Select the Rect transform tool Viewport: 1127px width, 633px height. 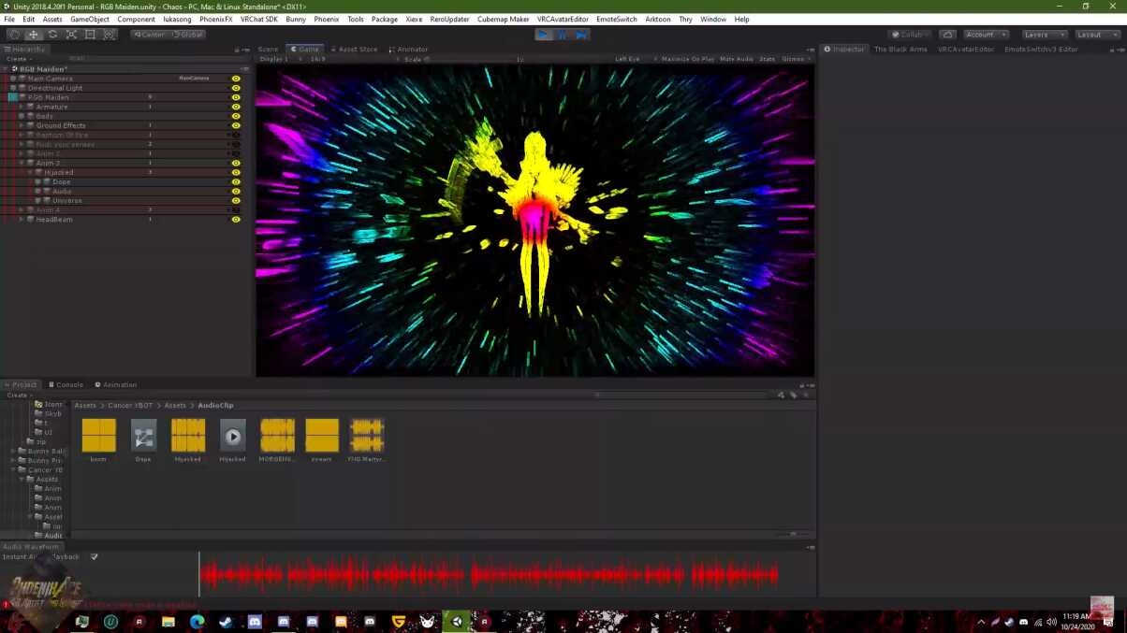coord(91,34)
